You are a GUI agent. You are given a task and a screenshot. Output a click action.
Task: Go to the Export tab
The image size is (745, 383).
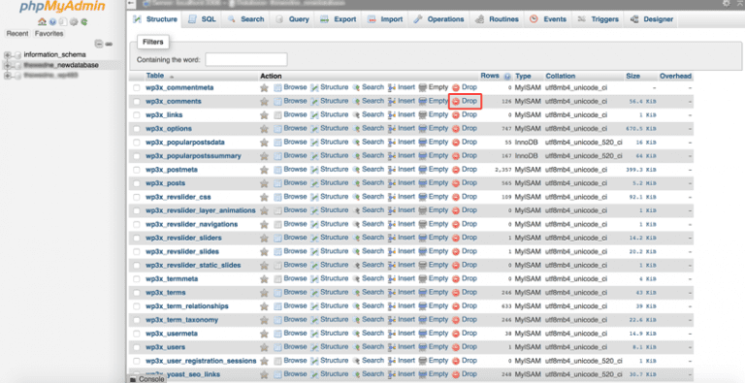[x=338, y=19]
